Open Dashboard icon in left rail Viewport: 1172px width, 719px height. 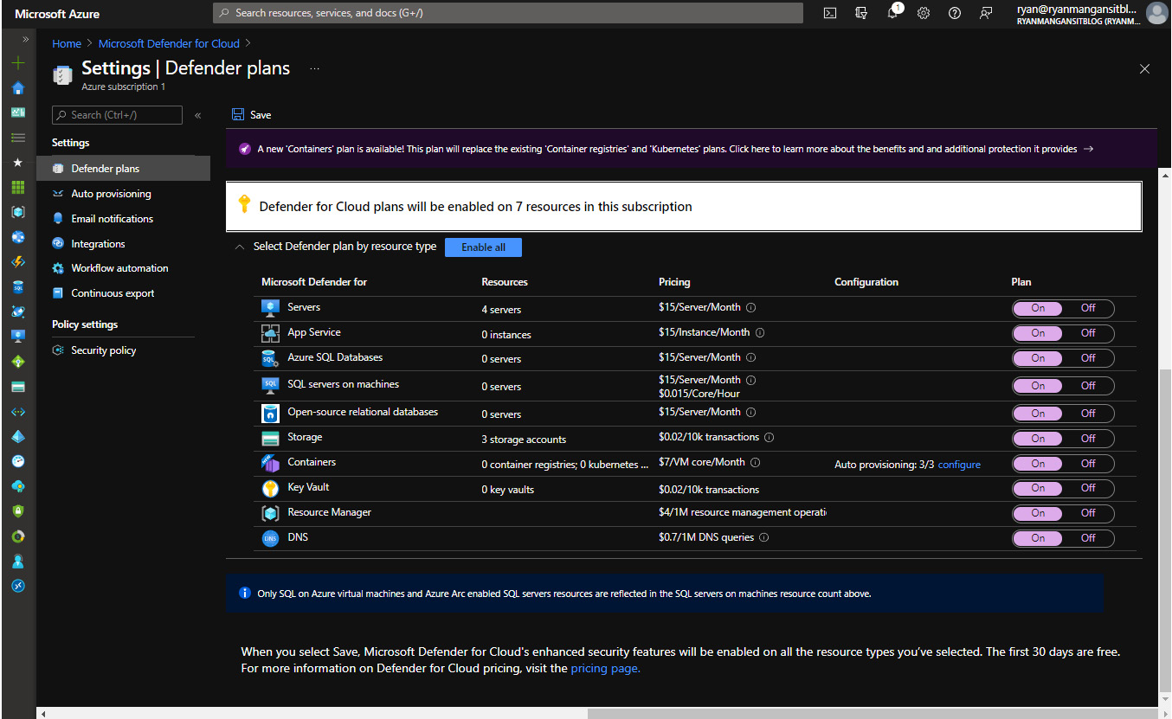pyautogui.click(x=18, y=112)
